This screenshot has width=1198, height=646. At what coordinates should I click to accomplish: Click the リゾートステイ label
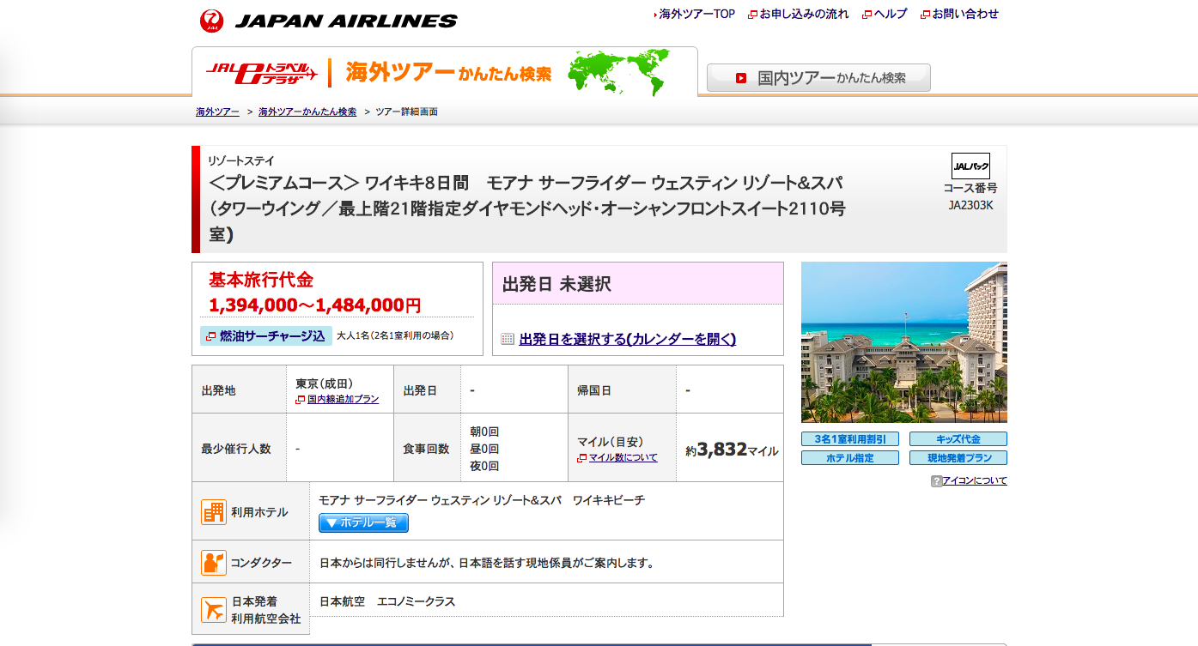[241, 160]
